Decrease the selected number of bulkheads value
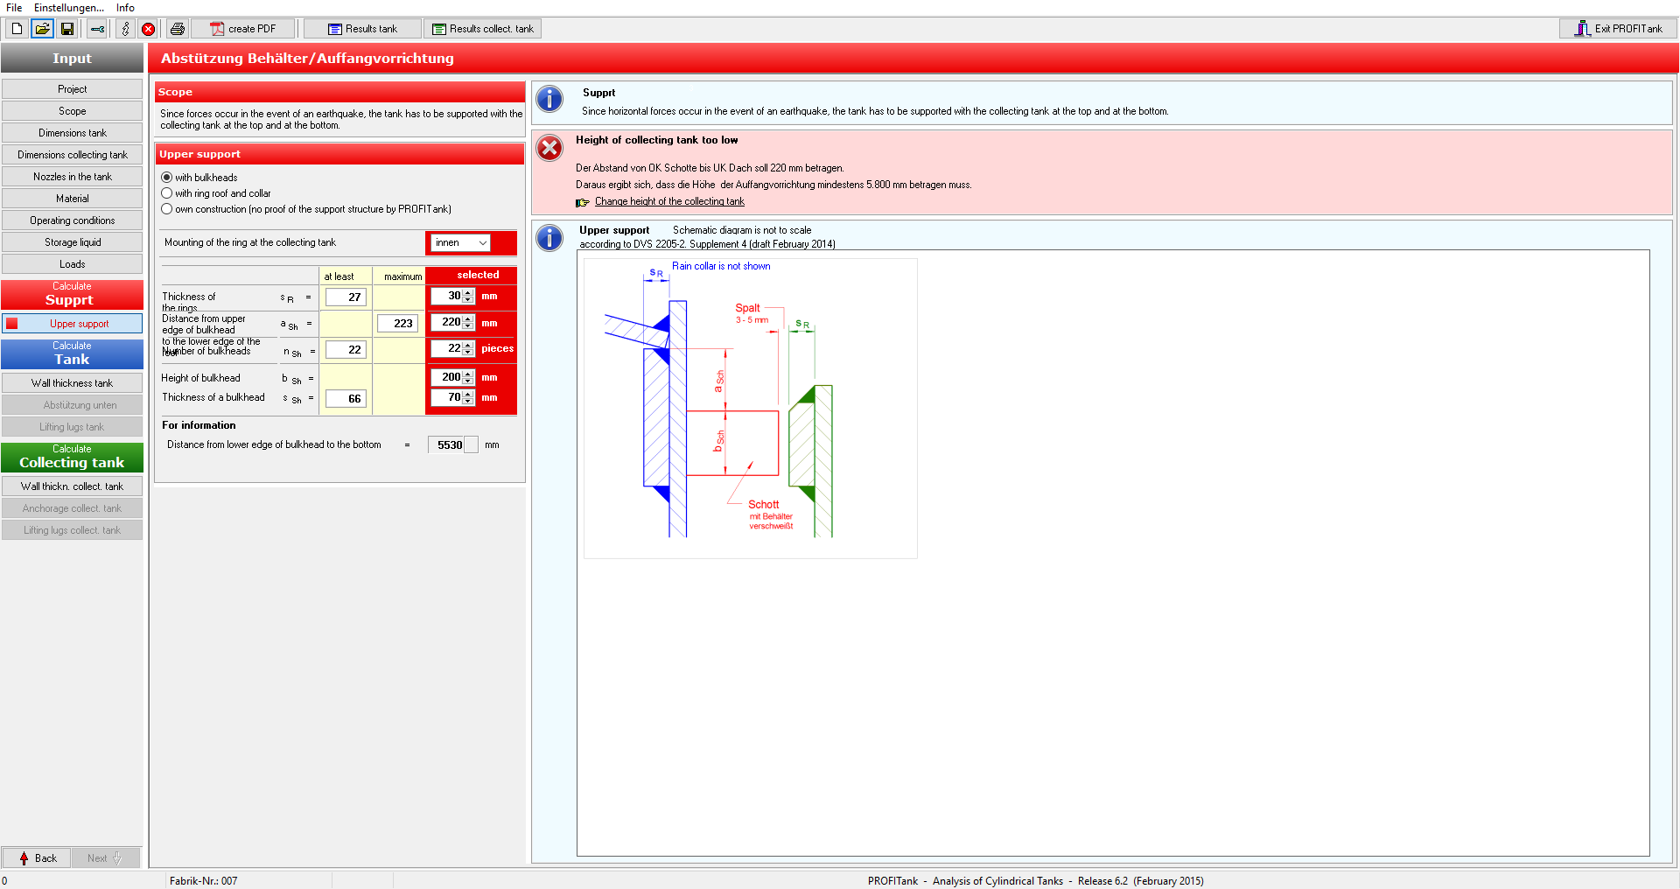Viewport: 1680px width, 889px height. pyautogui.click(x=468, y=353)
